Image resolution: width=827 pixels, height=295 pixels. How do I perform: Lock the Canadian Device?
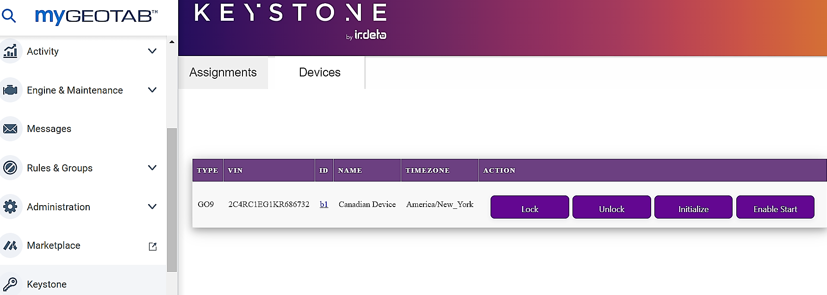[529, 207]
